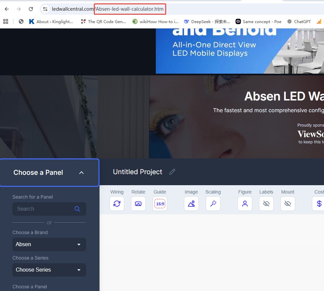Open the apps grid icon in bookmarks bar
The height and width of the screenshot is (291, 324).
[6, 21]
